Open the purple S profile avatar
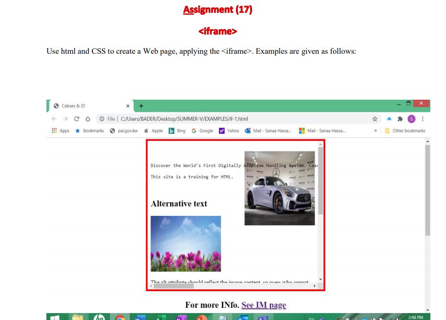Viewport: 446px width, 320px height. pyautogui.click(x=411, y=119)
